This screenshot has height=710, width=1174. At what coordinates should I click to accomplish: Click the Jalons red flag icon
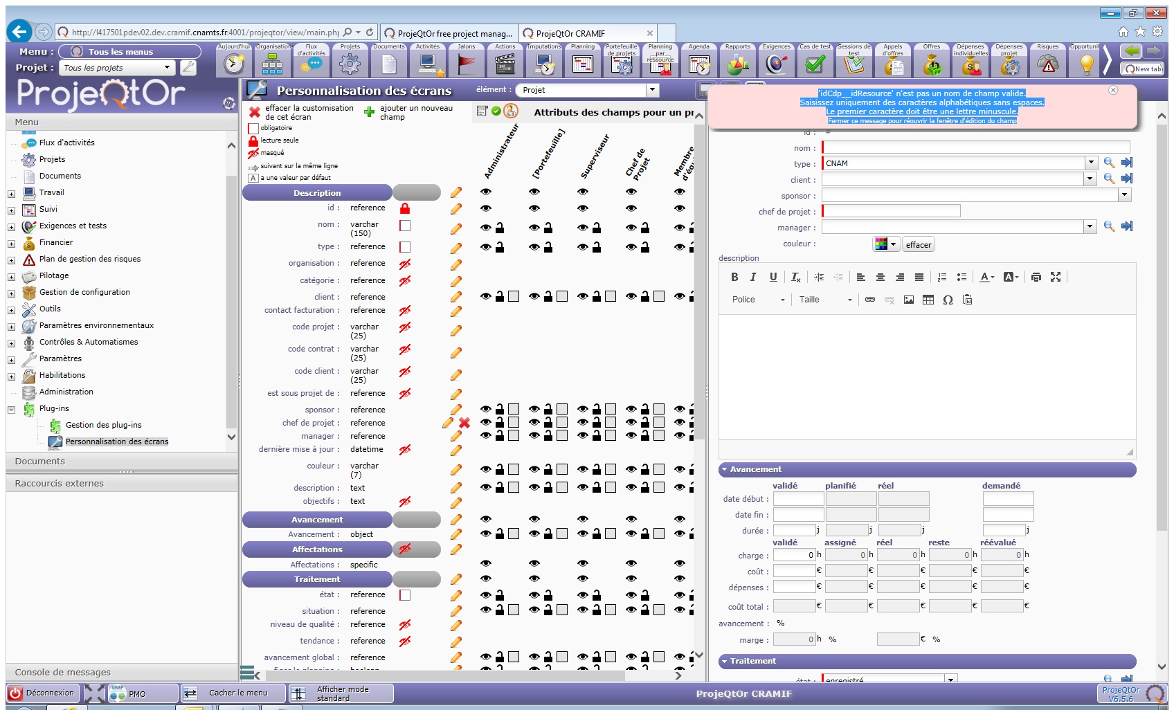click(x=467, y=64)
